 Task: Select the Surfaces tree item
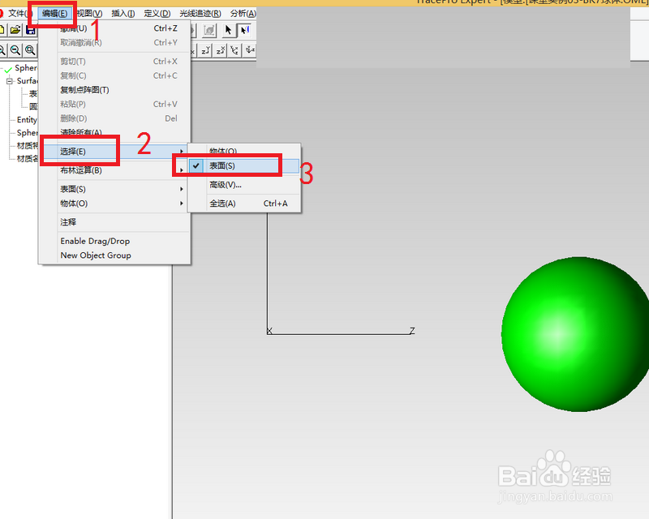pyautogui.click(x=27, y=81)
